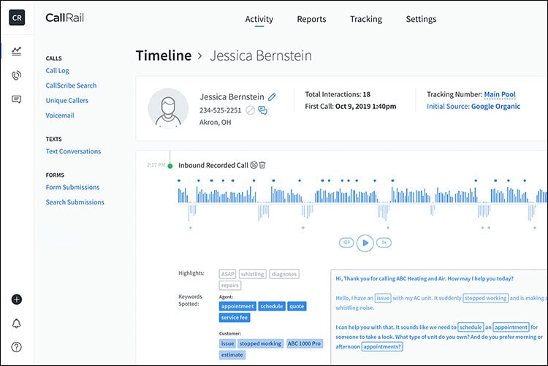Image resolution: width=548 pixels, height=366 pixels.
Task: Switch to the Activity tab
Action: coord(259,19)
